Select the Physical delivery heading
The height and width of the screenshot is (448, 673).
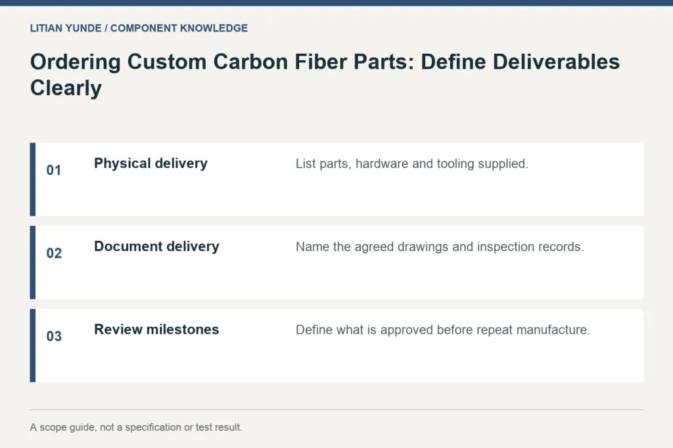click(x=151, y=163)
